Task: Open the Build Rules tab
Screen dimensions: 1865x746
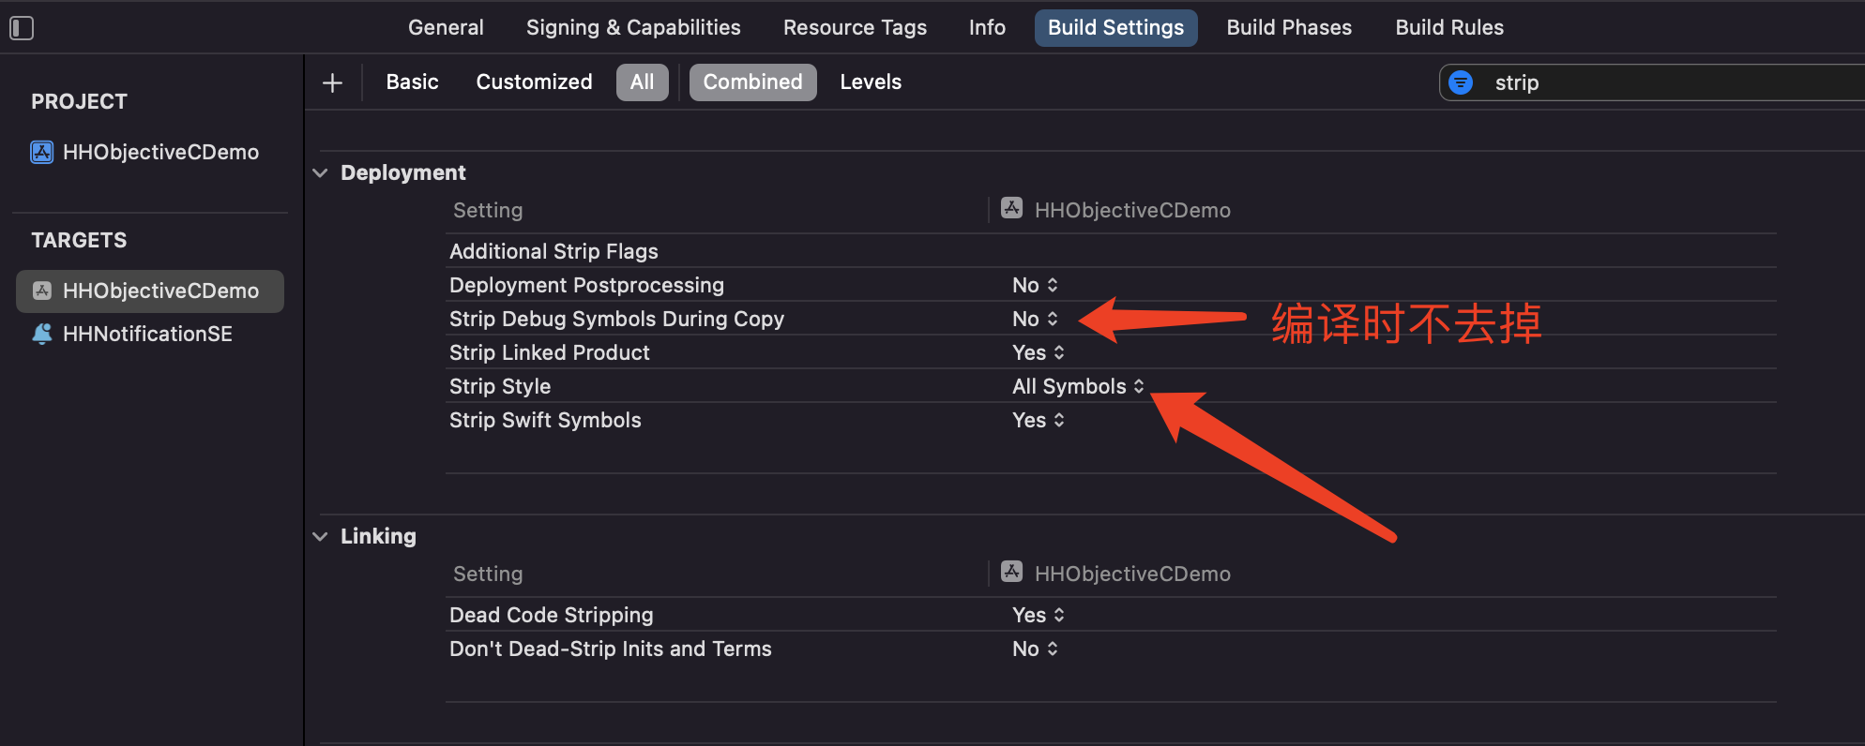Action: (1449, 28)
